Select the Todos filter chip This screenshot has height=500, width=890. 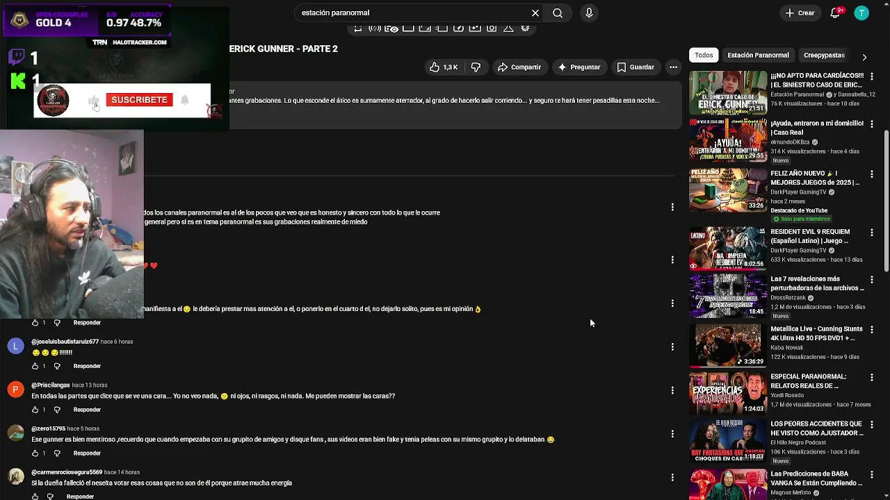pos(704,55)
